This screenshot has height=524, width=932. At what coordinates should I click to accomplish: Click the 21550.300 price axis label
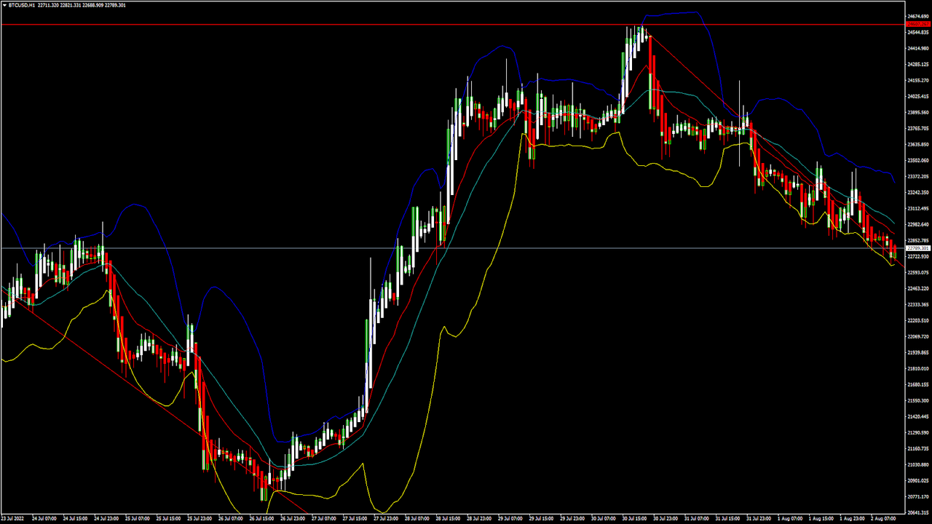[918, 400]
